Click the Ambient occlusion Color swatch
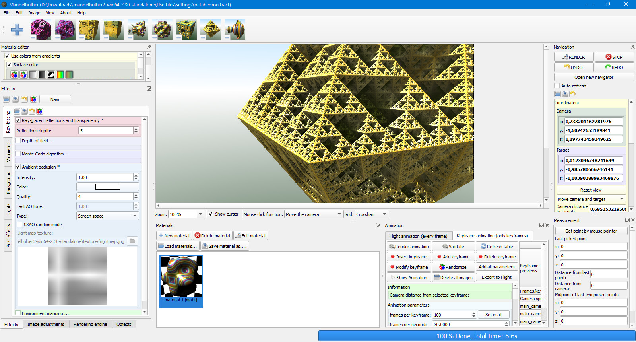 108,187
